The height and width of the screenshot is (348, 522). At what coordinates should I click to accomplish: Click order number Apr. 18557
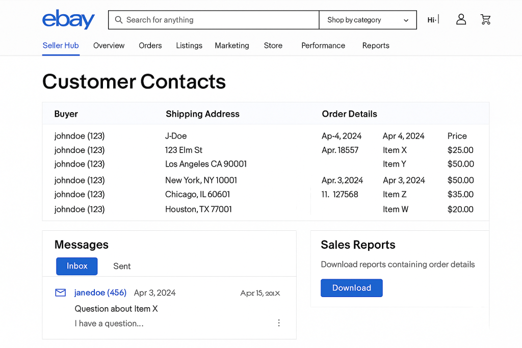(340, 150)
